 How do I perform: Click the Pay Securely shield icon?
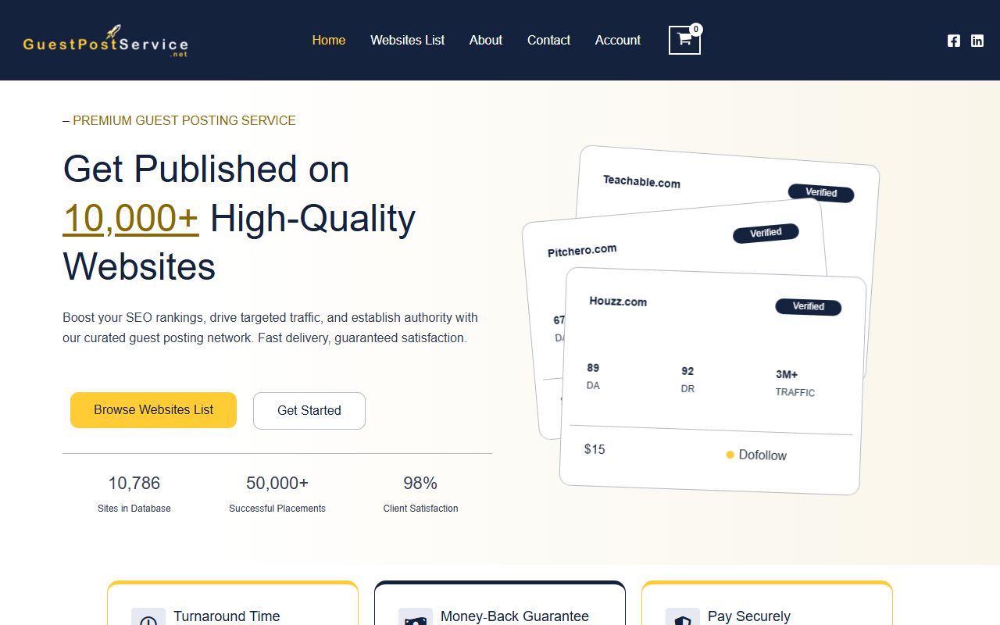pyautogui.click(x=683, y=618)
